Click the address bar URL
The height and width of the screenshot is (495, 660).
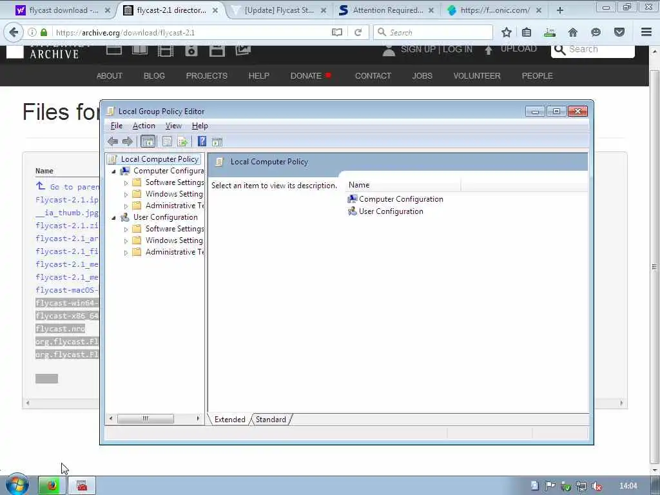pyautogui.click(x=125, y=32)
